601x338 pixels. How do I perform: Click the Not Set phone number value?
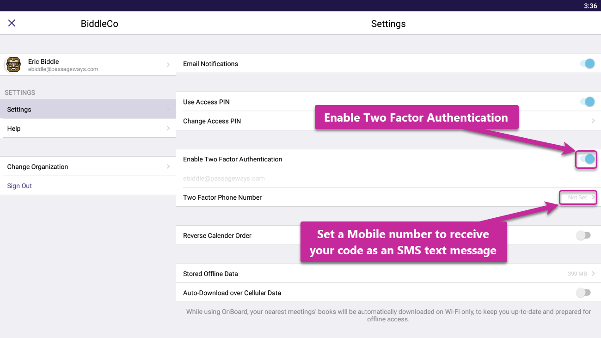click(x=577, y=197)
